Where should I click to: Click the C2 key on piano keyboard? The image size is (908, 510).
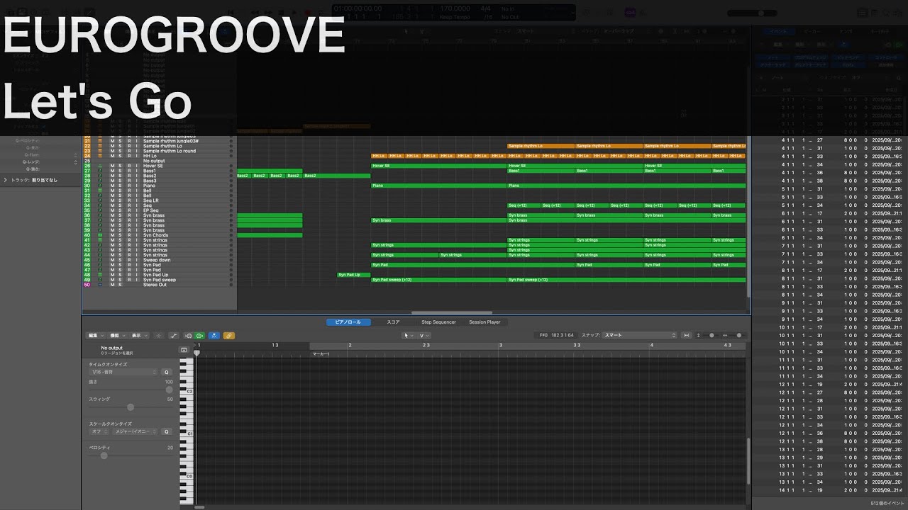(188, 391)
